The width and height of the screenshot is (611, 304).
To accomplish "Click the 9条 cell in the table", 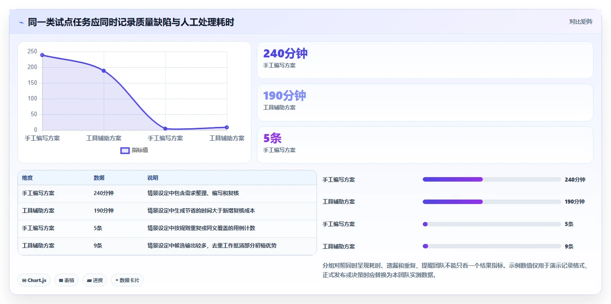I will tap(98, 246).
